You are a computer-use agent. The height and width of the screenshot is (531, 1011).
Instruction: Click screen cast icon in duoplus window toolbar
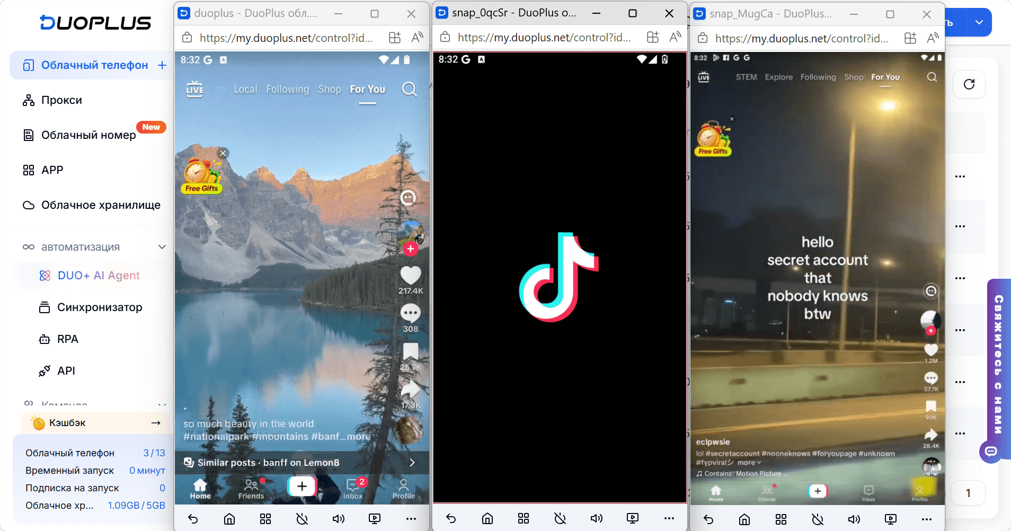(375, 519)
